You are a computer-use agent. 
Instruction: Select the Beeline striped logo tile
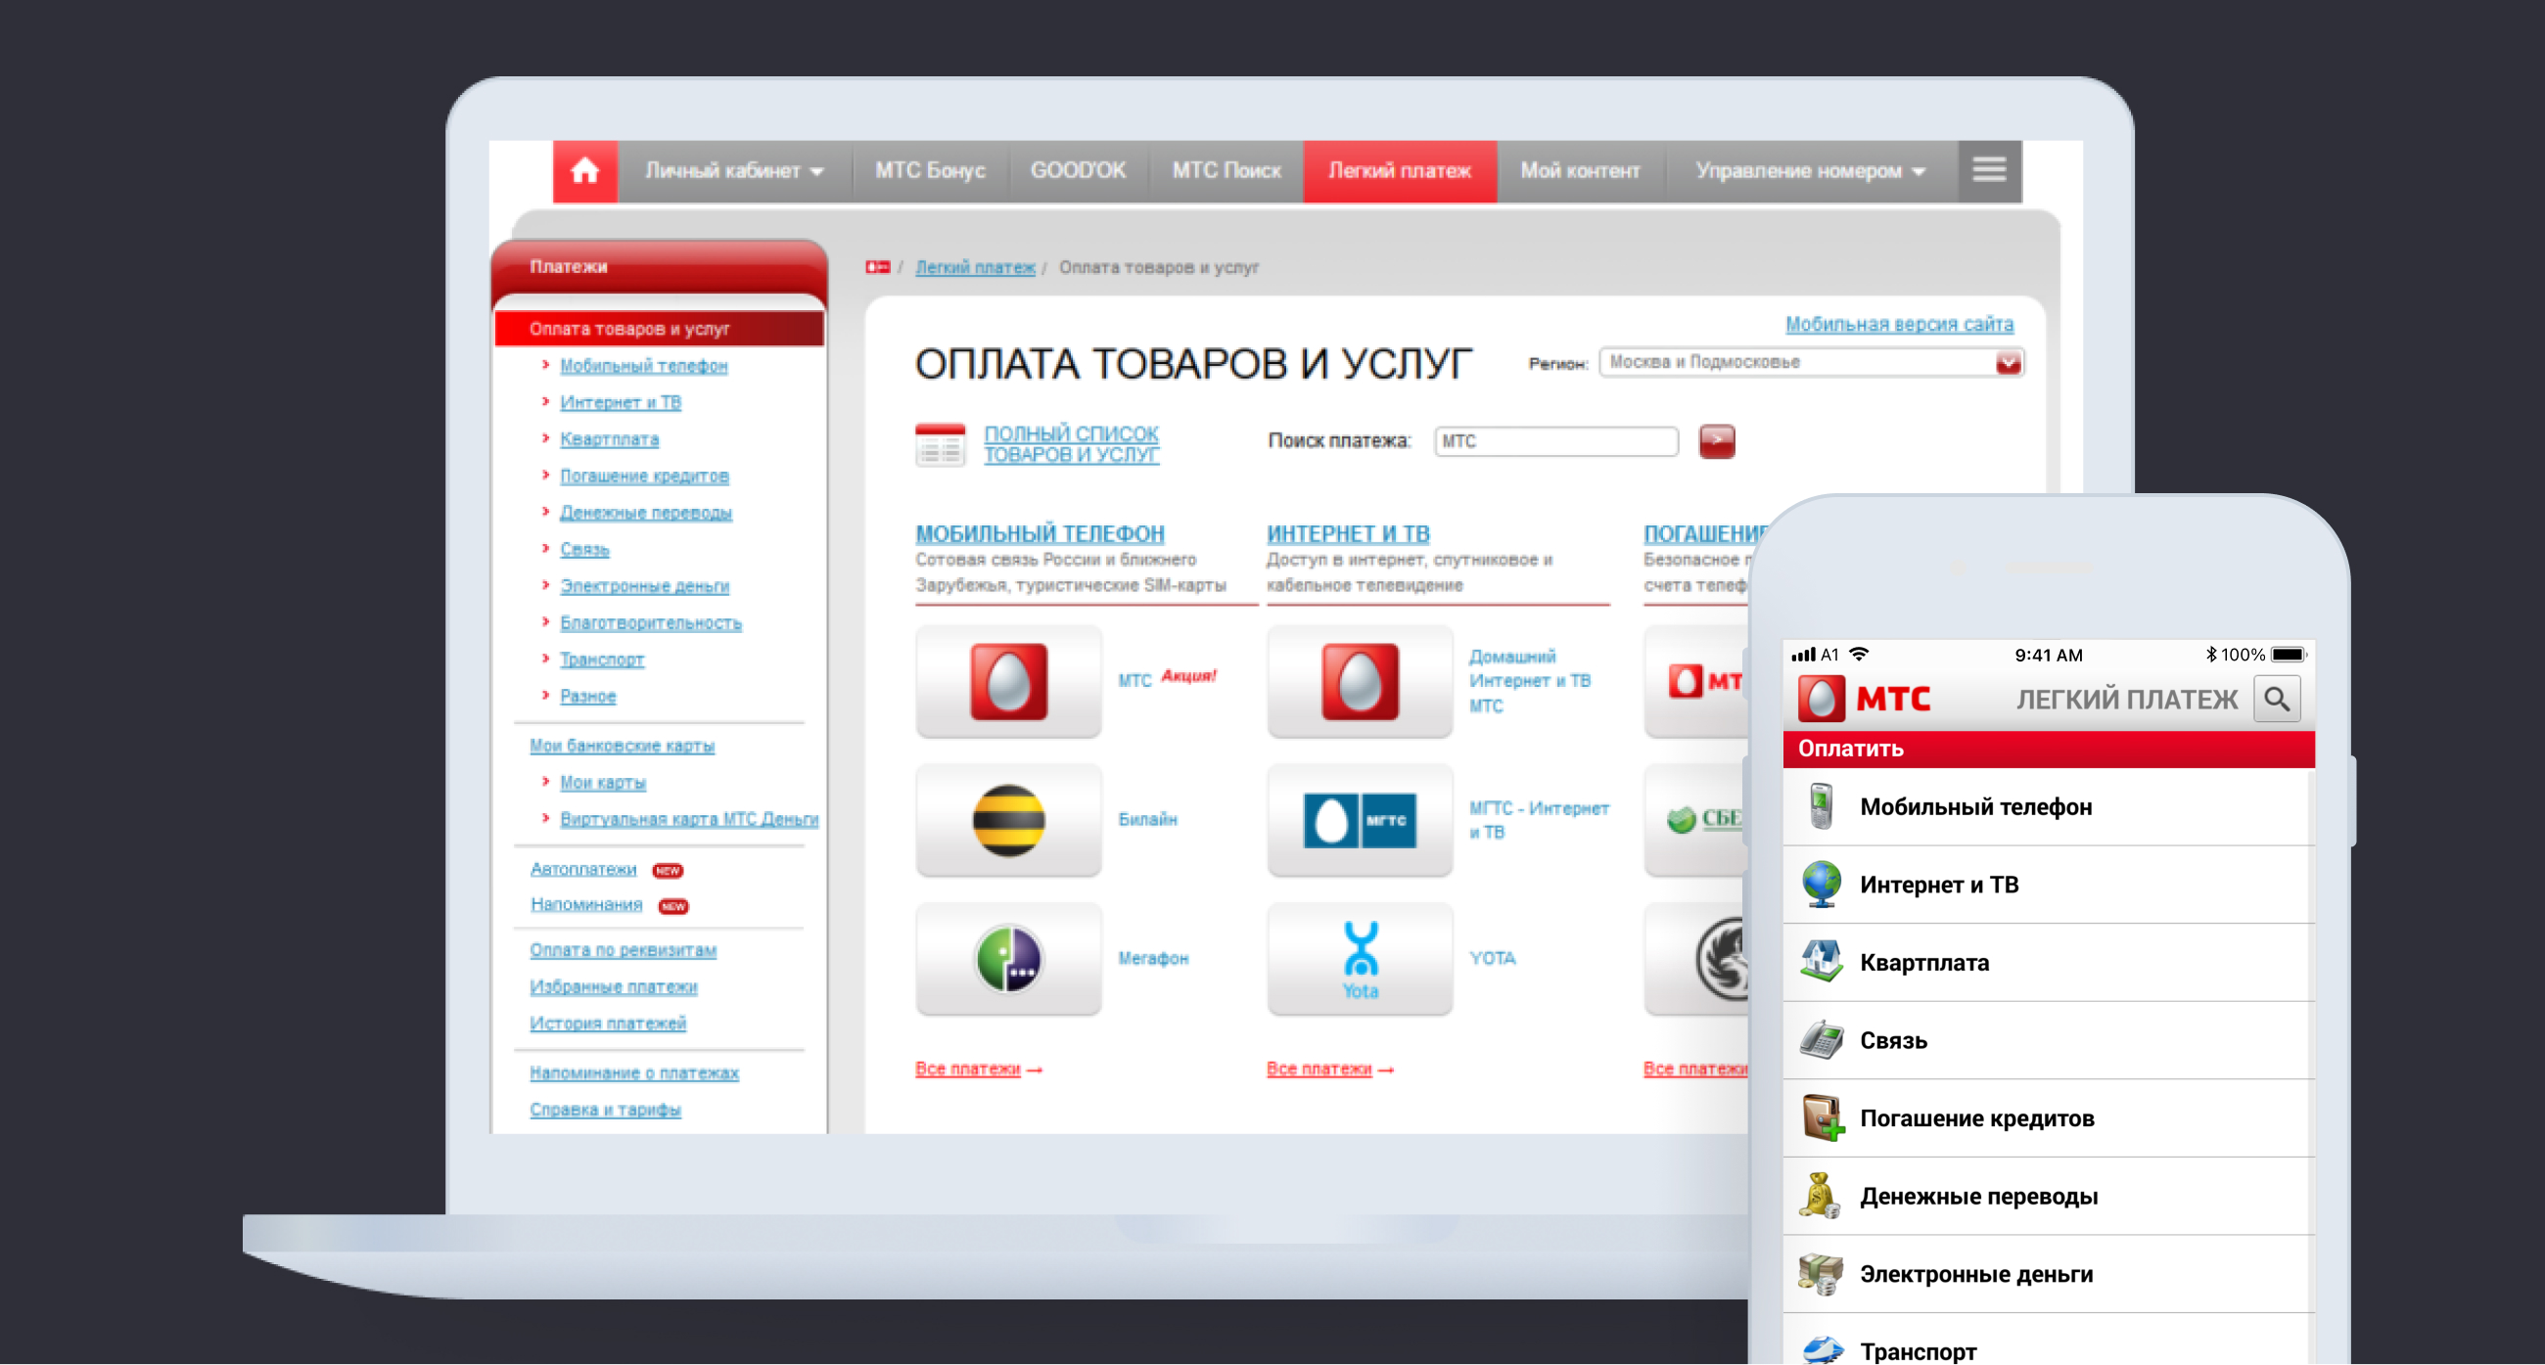(1008, 820)
